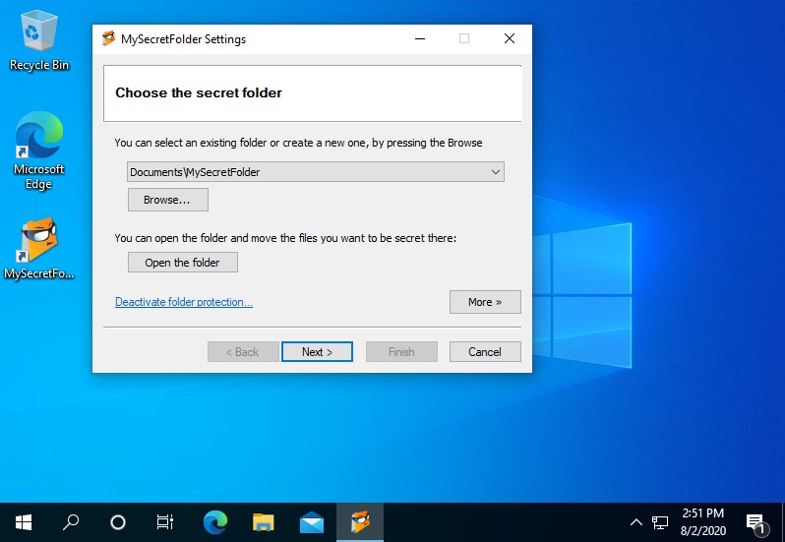Image resolution: width=785 pixels, height=542 pixels.
Task: Minimize the MySecretFolder Settings window
Action: pyautogui.click(x=420, y=38)
